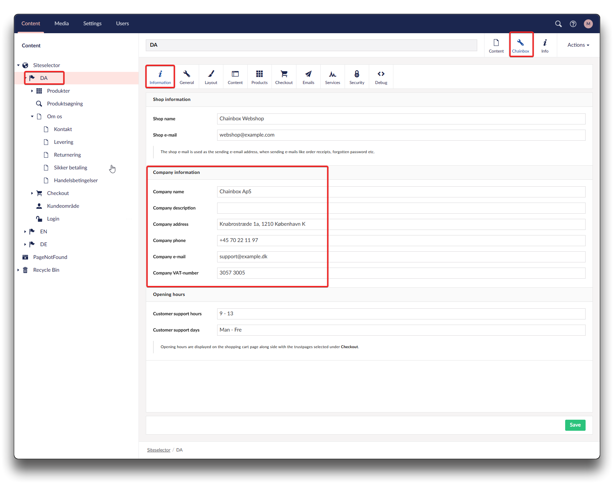The height and width of the screenshot is (484, 614).
Task: Edit the Company phone field
Action: point(401,240)
